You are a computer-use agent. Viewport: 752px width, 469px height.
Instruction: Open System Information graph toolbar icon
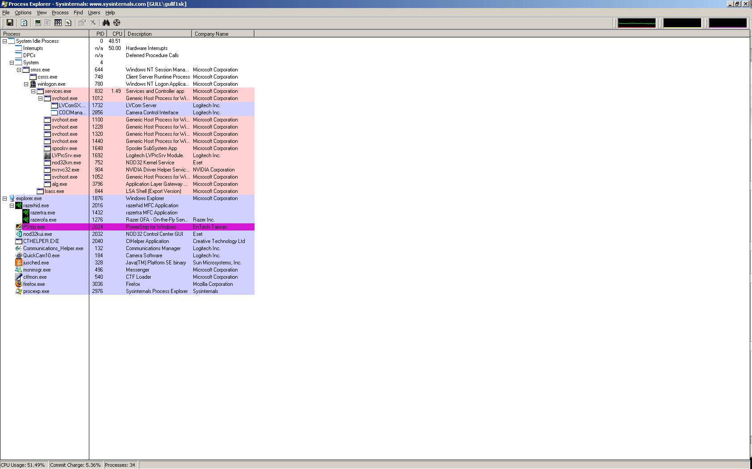pyautogui.click(x=38, y=23)
